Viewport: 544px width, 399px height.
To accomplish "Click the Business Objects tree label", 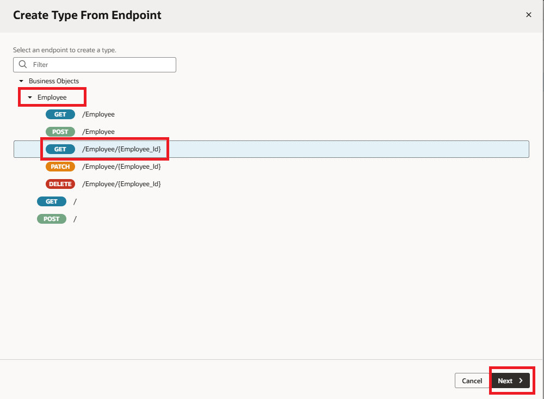I will point(54,81).
